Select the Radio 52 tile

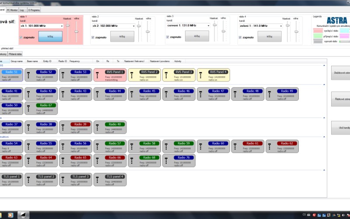41,75
